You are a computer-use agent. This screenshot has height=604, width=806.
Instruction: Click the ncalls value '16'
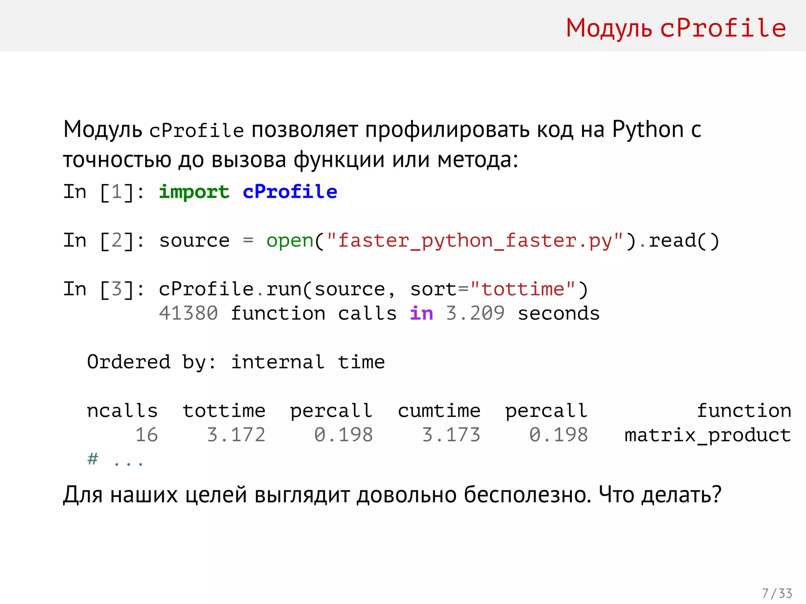click(x=146, y=435)
